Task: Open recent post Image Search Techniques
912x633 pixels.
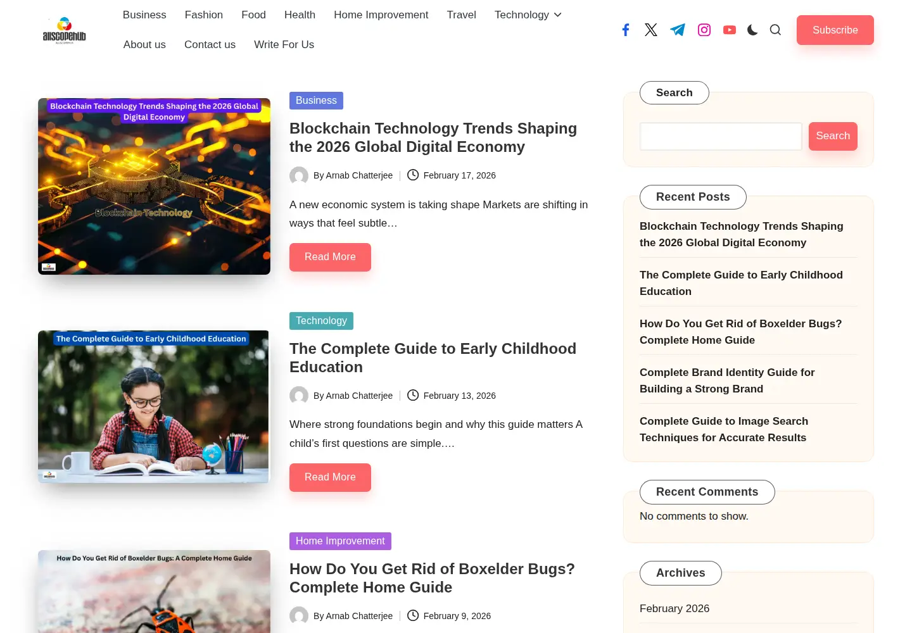Action: coord(724,429)
